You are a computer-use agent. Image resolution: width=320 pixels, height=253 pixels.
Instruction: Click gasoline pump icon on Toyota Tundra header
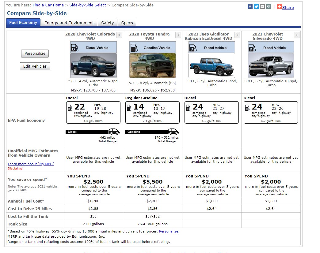coord(134,48)
